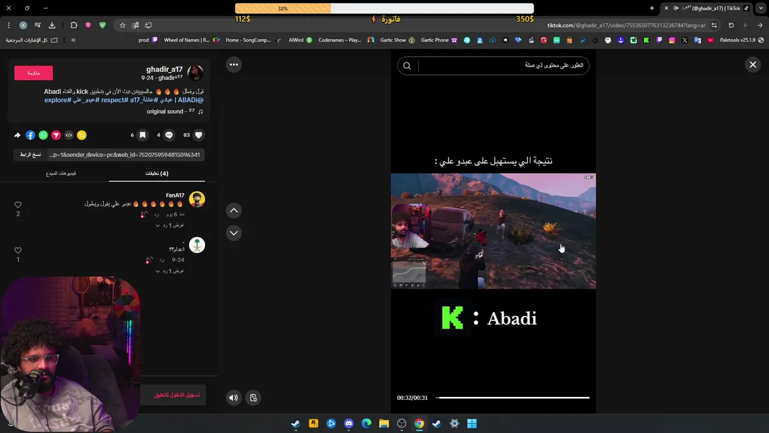Viewport: 769px width, 433px height.
Task: Switch to the creator videos tab (فيديوهات المبدع)
Action: pyautogui.click(x=61, y=173)
